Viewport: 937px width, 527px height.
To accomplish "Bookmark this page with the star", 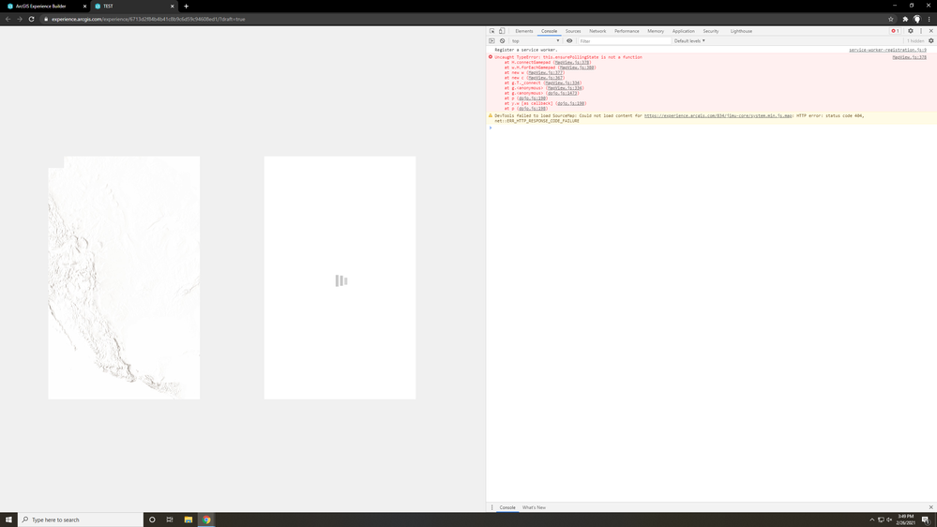I will point(890,19).
